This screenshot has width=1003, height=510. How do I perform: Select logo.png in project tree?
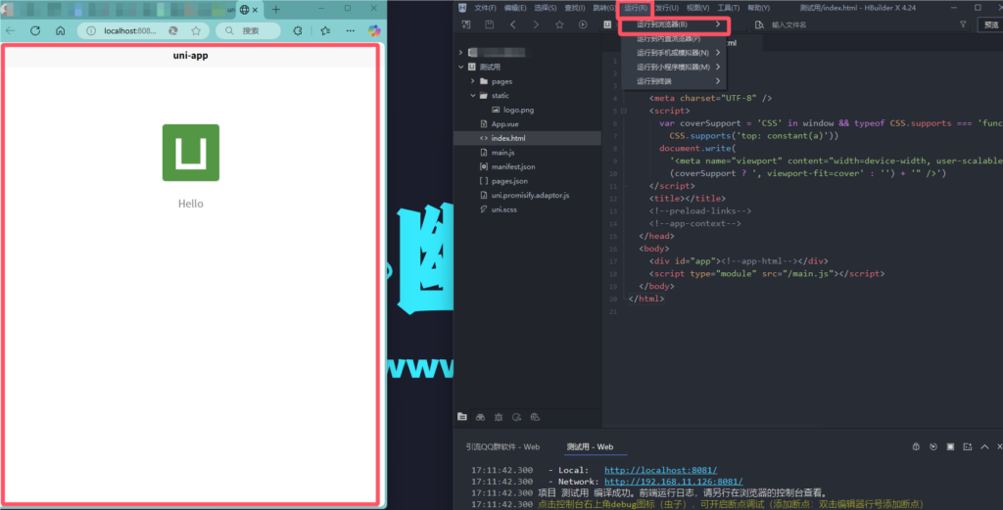tap(518, 110)
